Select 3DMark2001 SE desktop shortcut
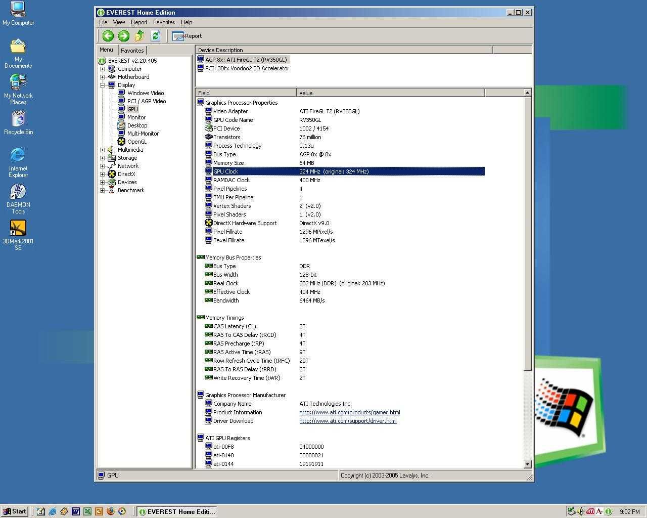Screen dimensions: 647x518 pos(18,235)
